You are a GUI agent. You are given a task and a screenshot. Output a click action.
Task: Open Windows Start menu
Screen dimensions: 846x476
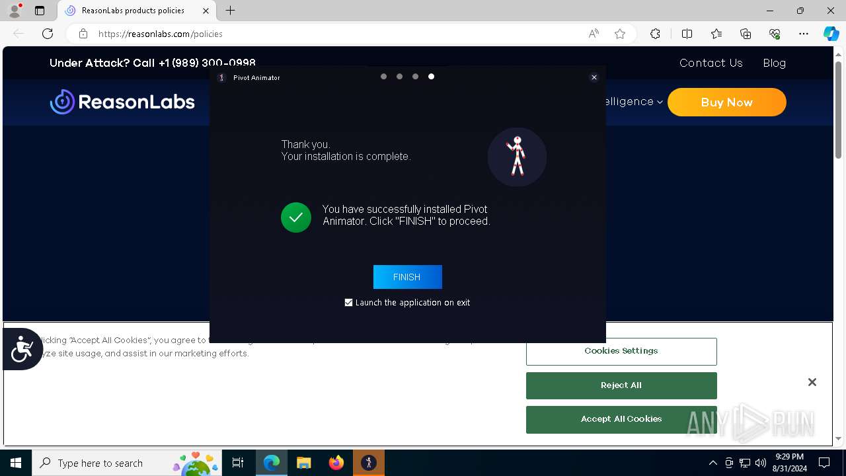16,463
